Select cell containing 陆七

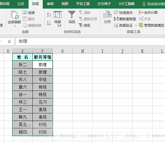(x=22, y=72)
